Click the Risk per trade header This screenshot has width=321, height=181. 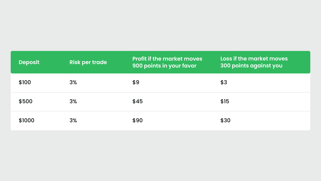[88, 62]
